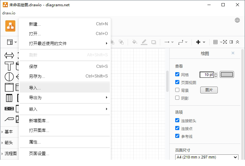Uncheck the 连接点 checkbox
The width and height of the screenshot is (245, 166).
point(177,128)
